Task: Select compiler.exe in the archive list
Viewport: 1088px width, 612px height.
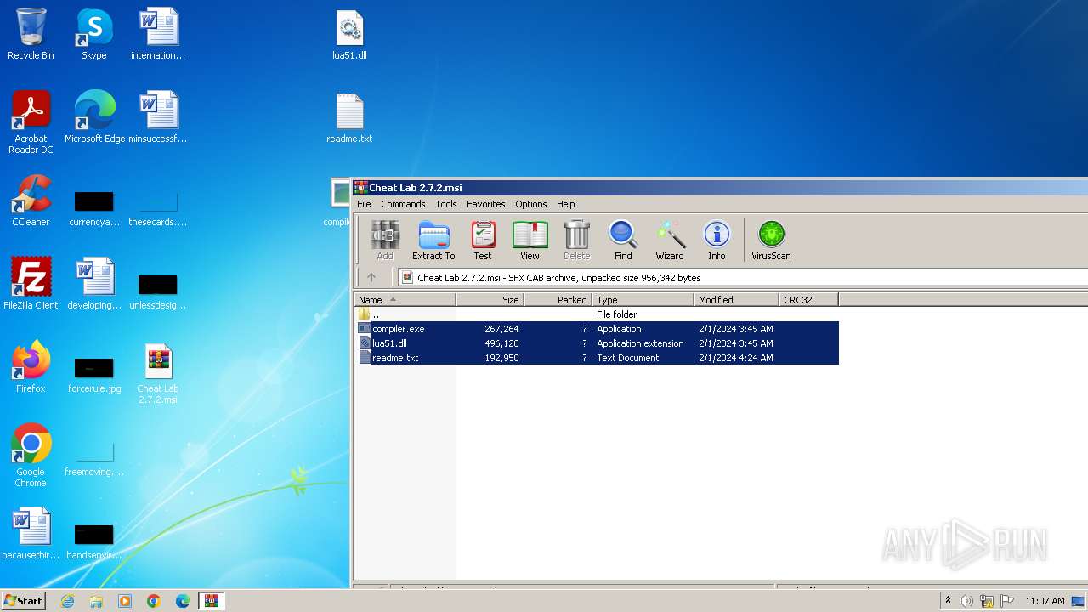Action: coord(597,329)
